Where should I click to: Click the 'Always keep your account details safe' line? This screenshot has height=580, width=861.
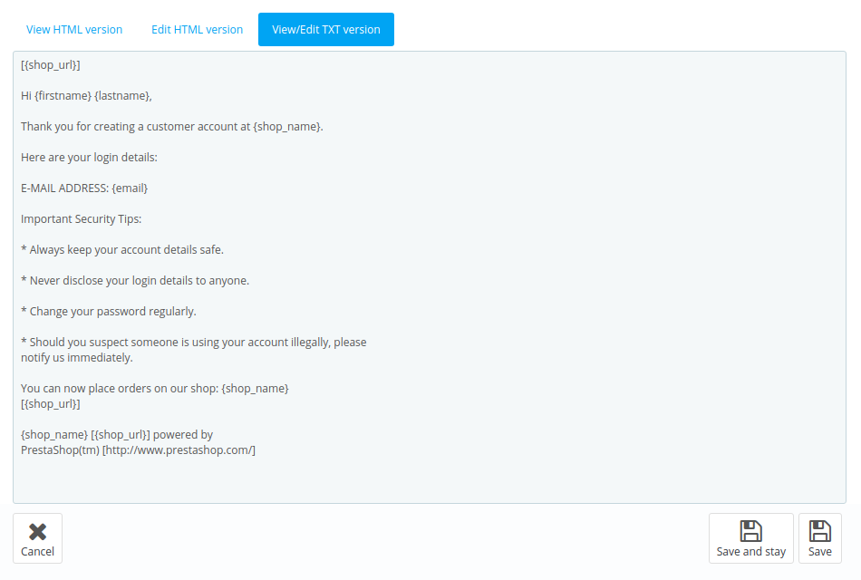pyautogui.click(x=122, y=249)
